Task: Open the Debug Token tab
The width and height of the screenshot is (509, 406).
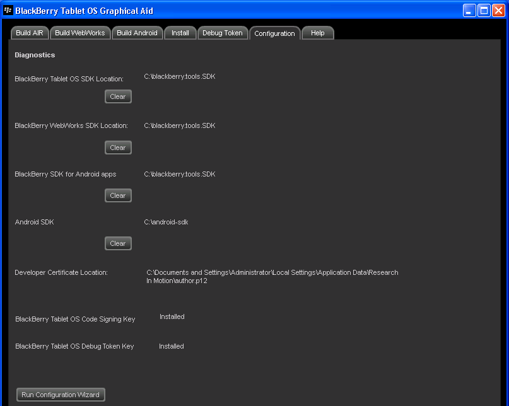Action: click(x=222, y=33)
